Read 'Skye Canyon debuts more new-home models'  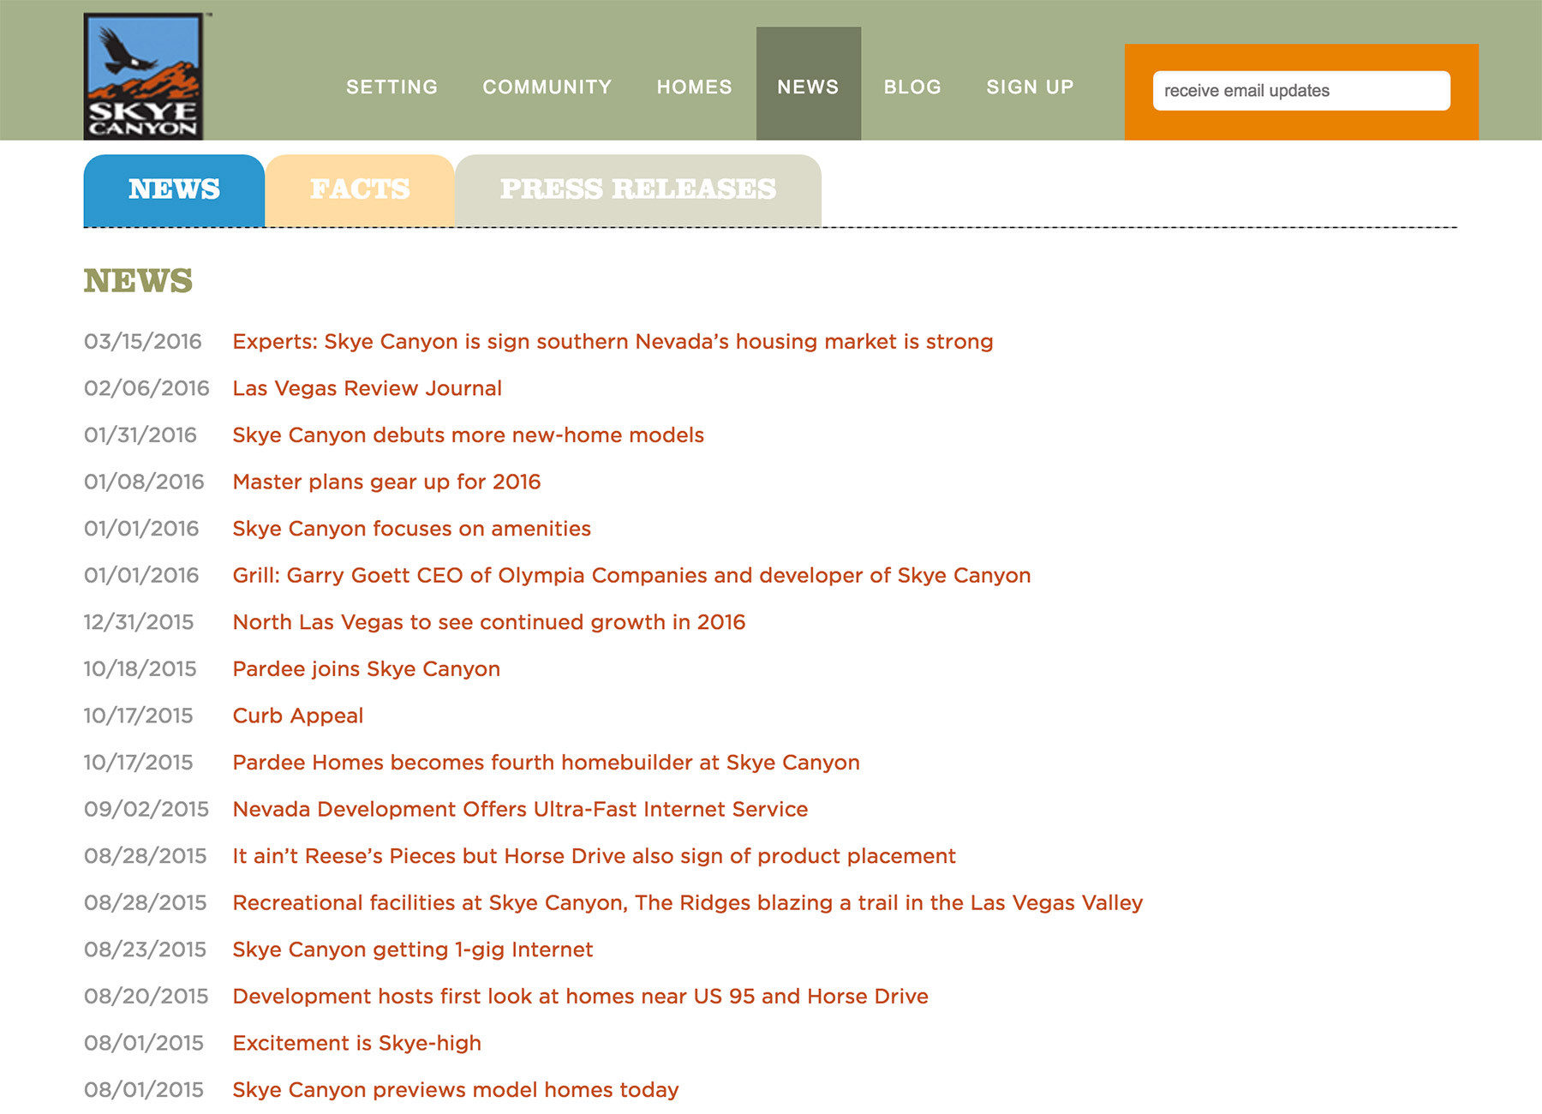pyautogui.click(x=468, y=435)
